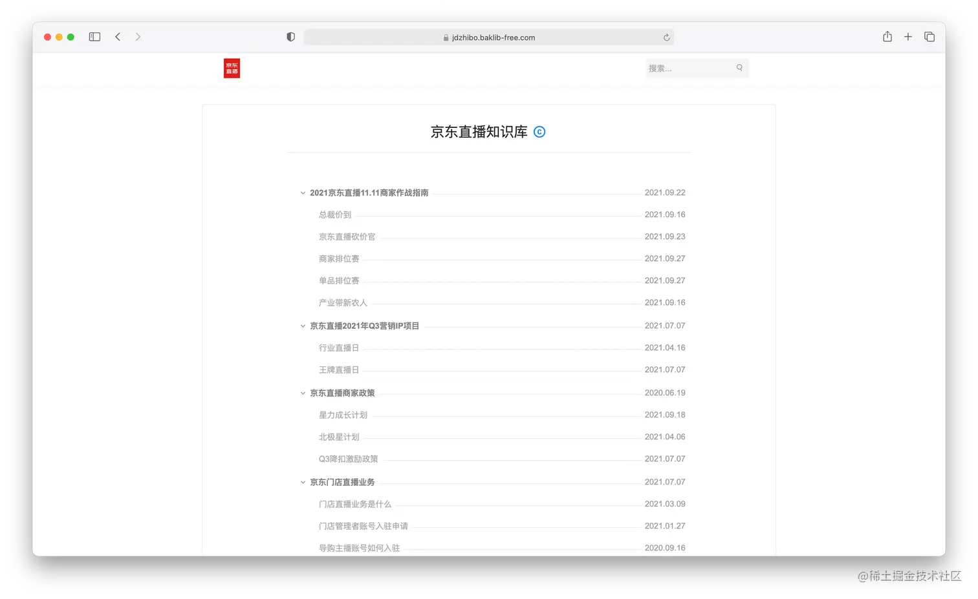Click the red 京东直播 logo
Image resolution: width=978 pixels, height=599 pixels.
pos(232,68)
